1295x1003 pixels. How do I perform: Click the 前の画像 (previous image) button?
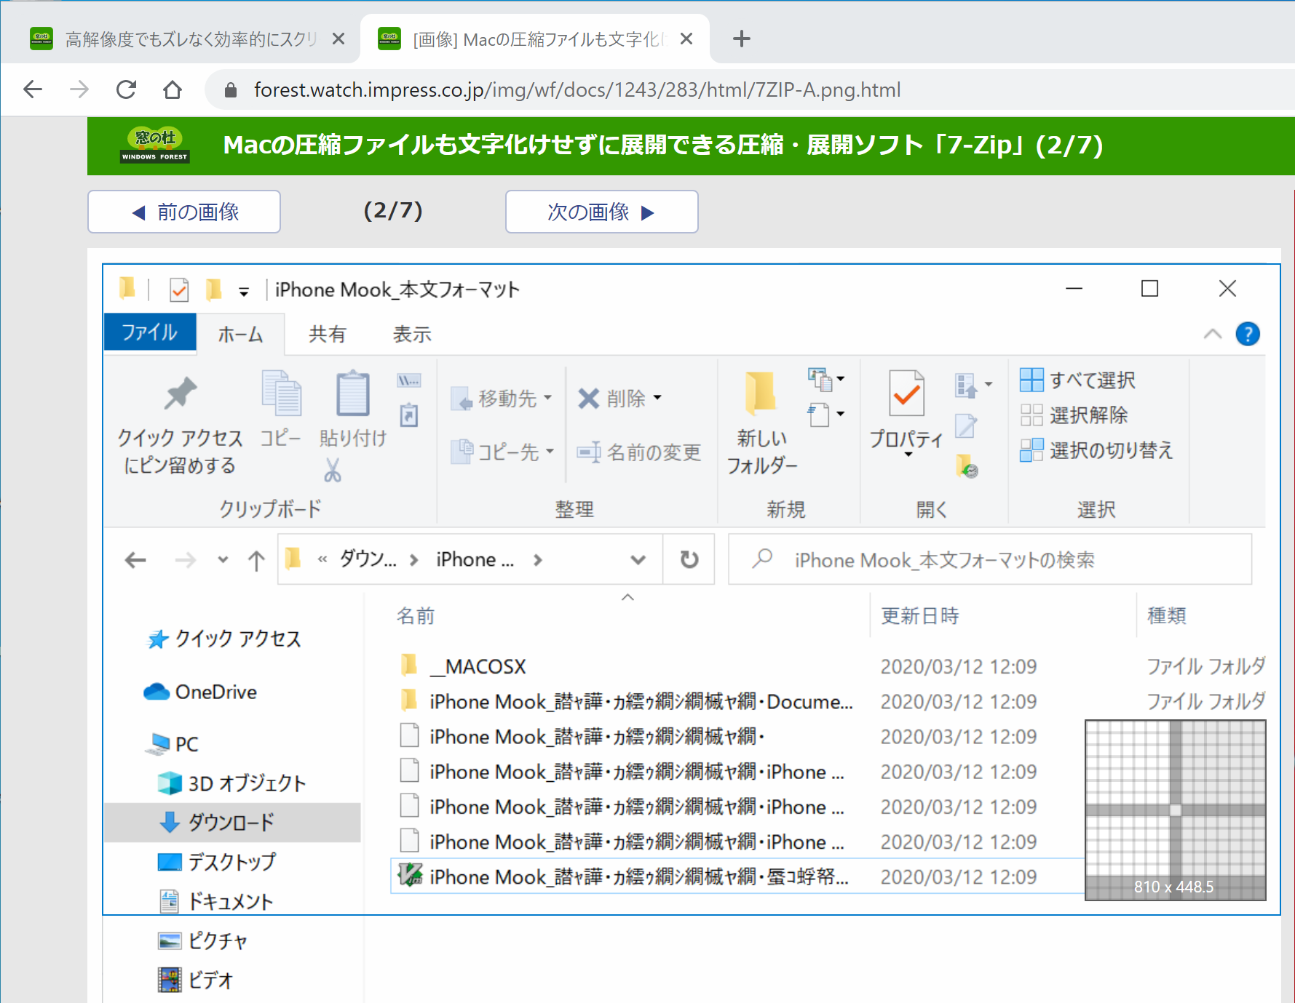pos(183,212)
